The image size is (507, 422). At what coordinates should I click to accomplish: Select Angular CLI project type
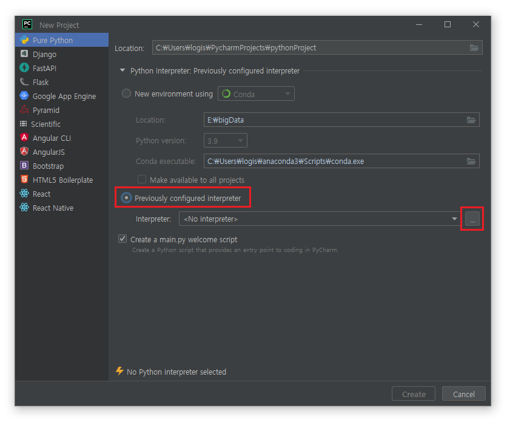pos(62,138)
